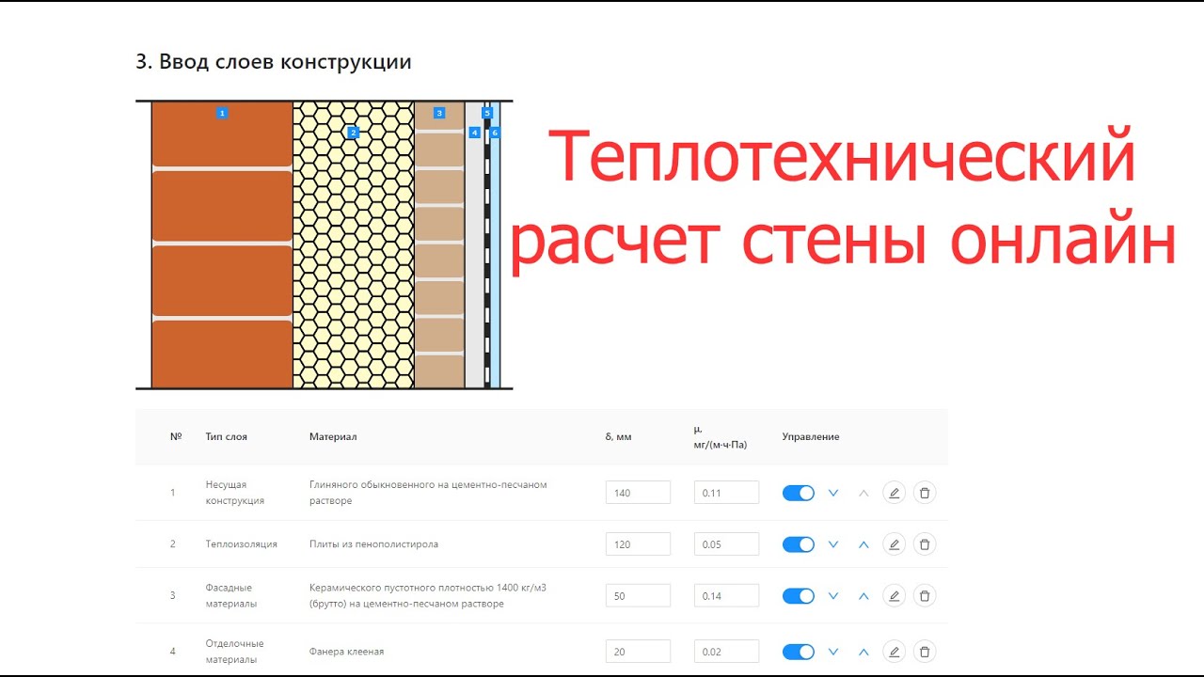1204x677 pixels.
Task: Click permeability field with value 0.02
Action: (x=726, y=652)
